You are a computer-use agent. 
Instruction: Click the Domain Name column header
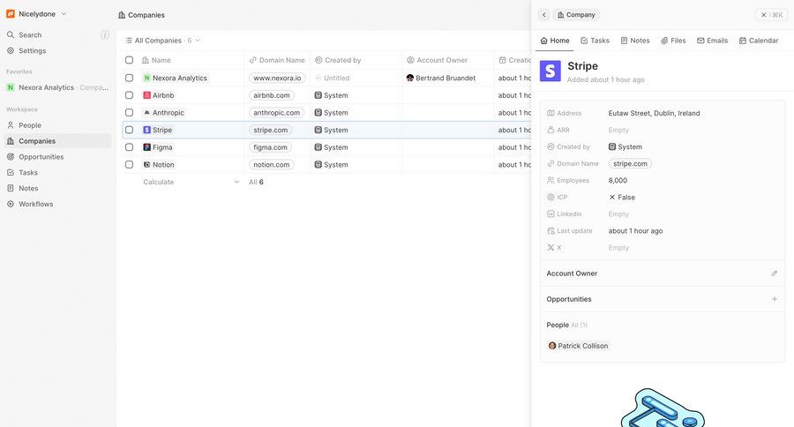click(277, 60)
